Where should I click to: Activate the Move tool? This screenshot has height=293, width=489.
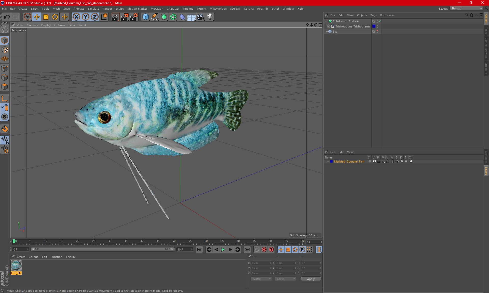(x=37, y=17)
